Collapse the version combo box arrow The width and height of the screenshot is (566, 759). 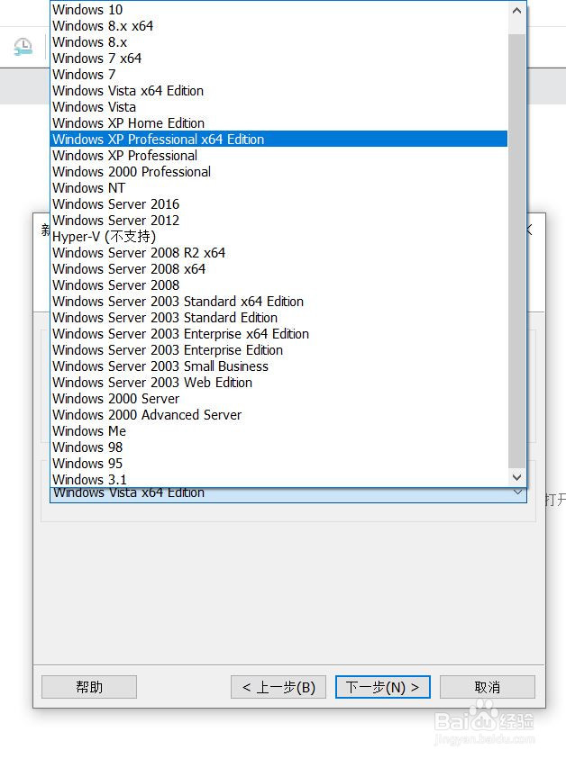click(517, 492)
